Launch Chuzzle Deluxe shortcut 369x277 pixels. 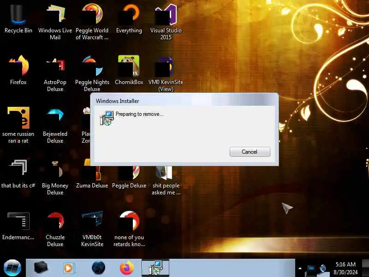tap(55, 229)
